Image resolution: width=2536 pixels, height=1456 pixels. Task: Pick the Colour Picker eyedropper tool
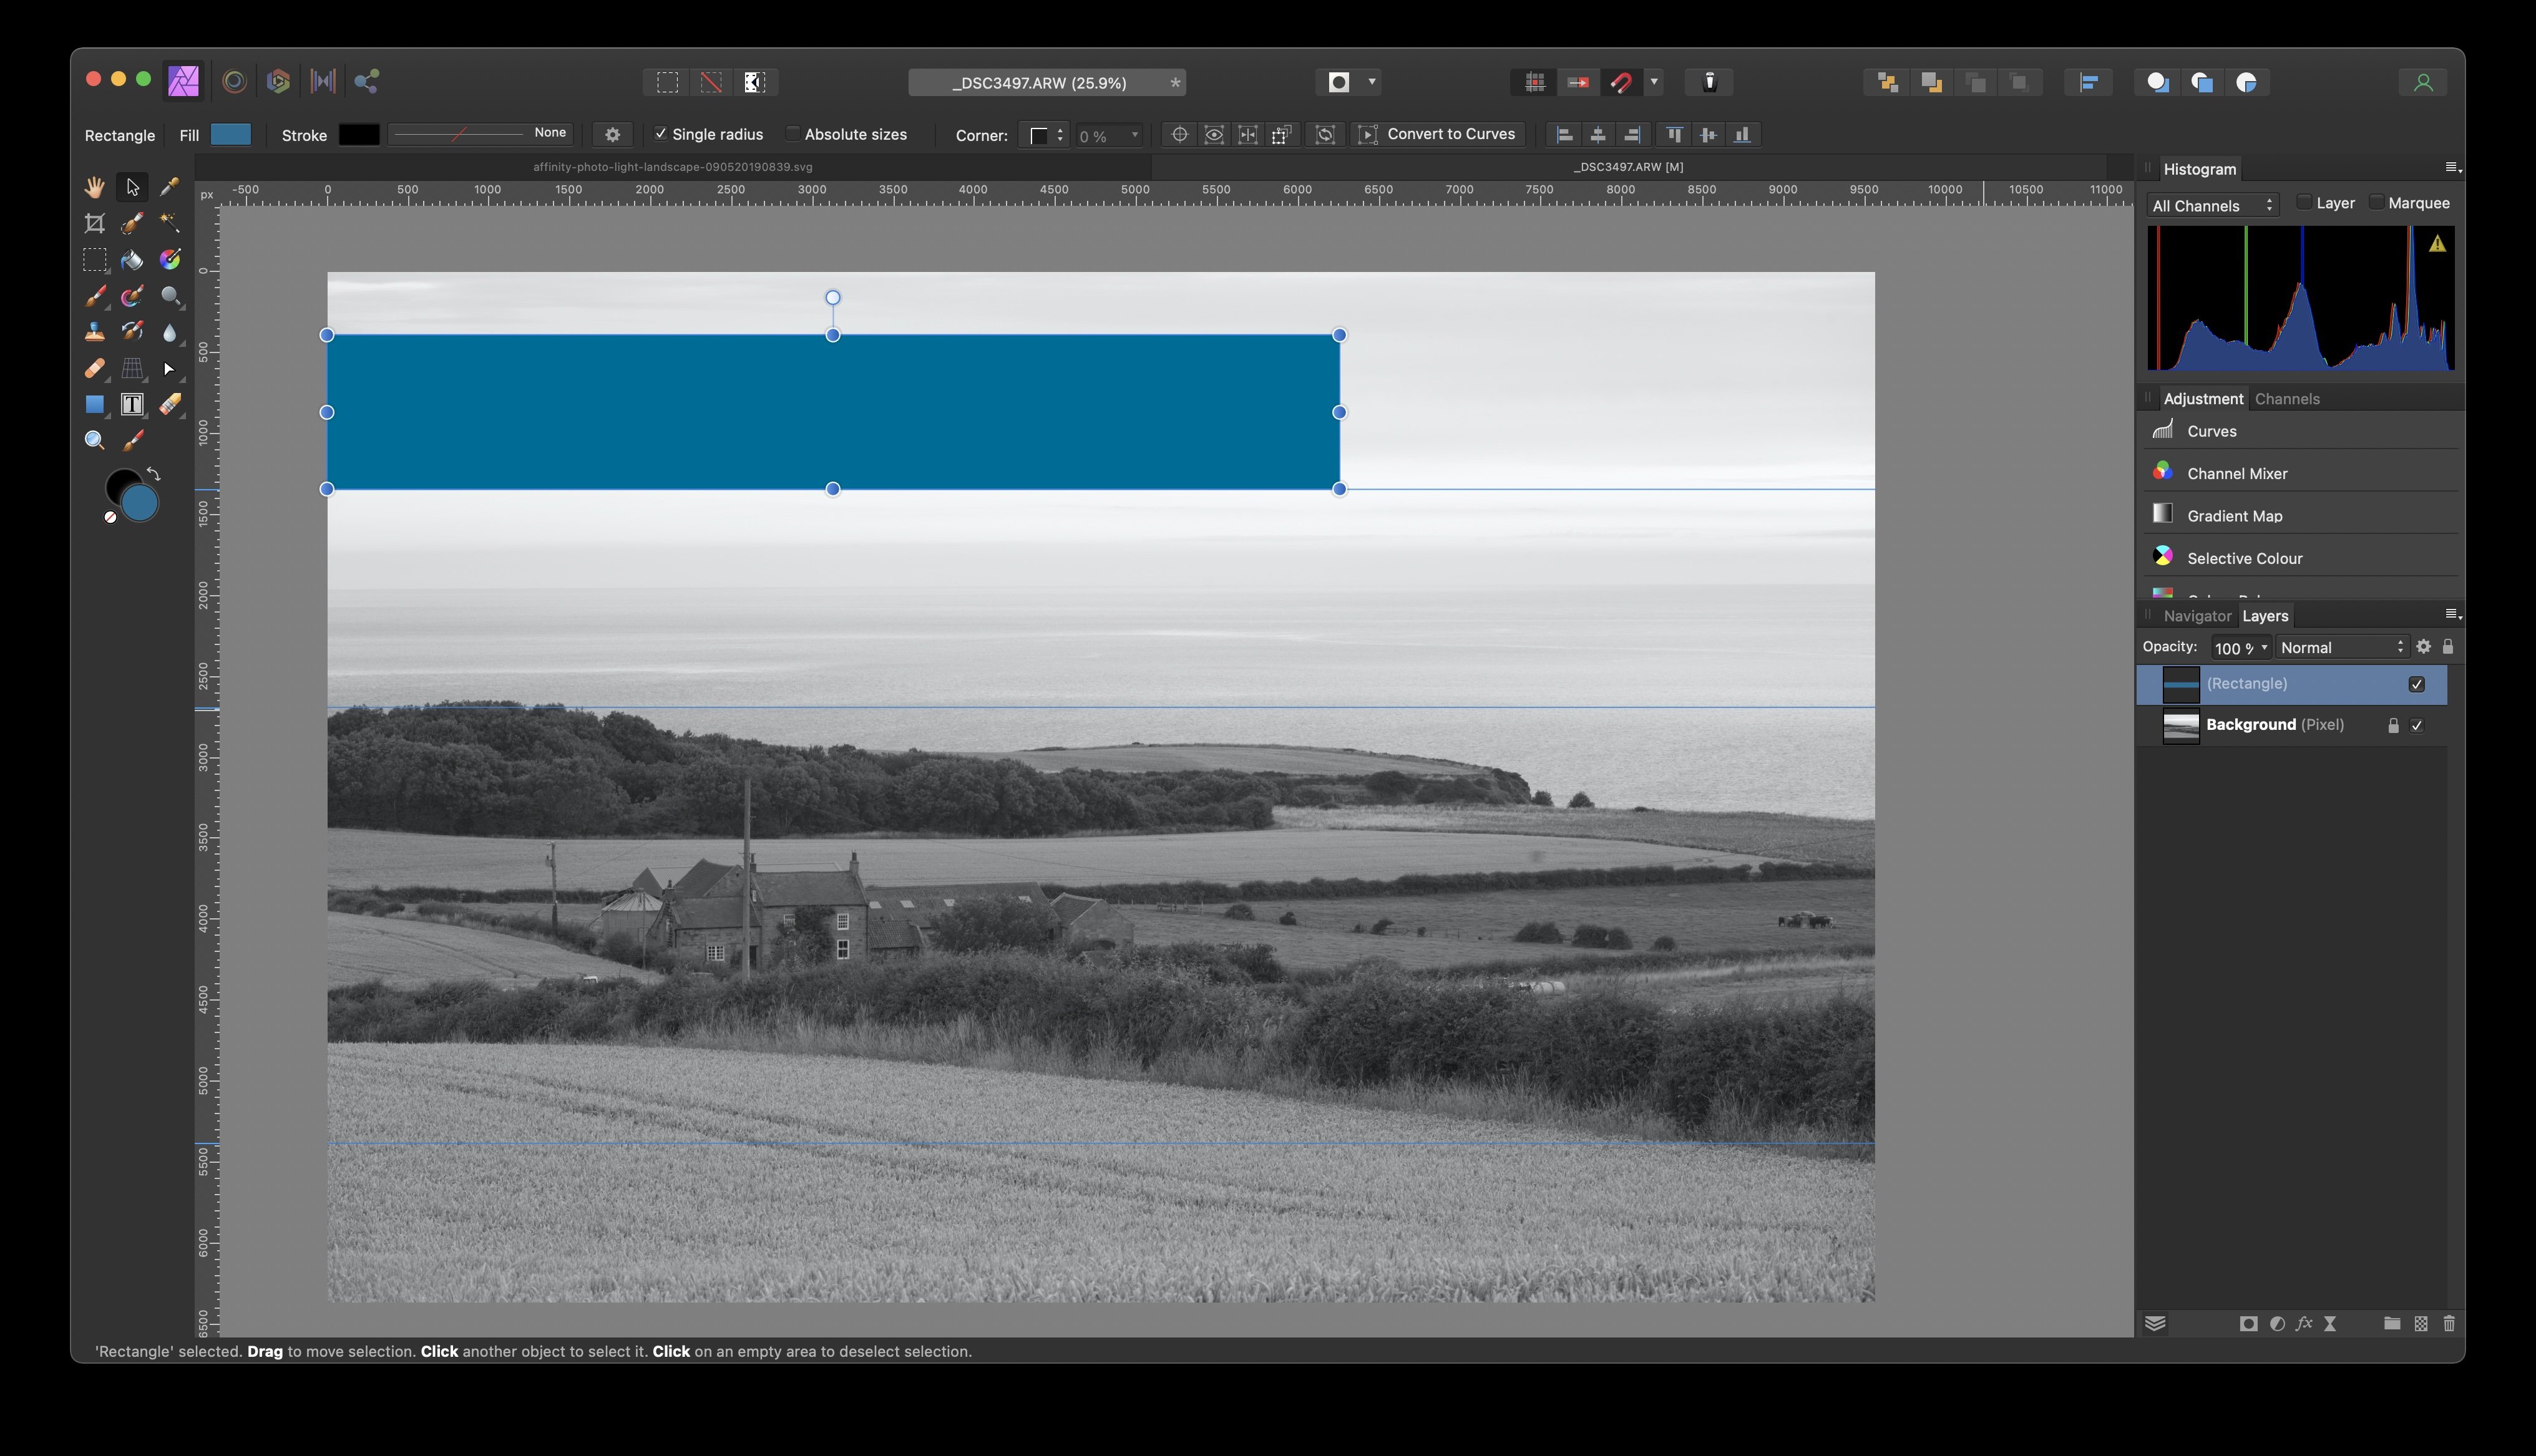[x=170, y=187]
